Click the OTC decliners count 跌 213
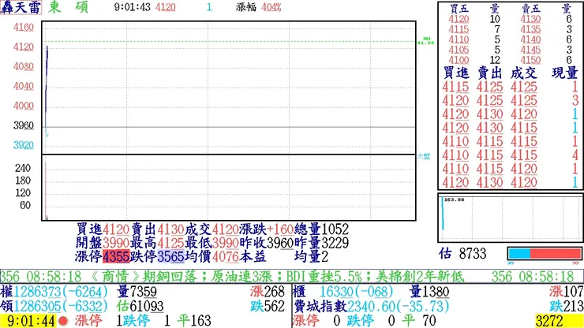The width and height of the screenshot is (584, 328). tap(567, 306)
